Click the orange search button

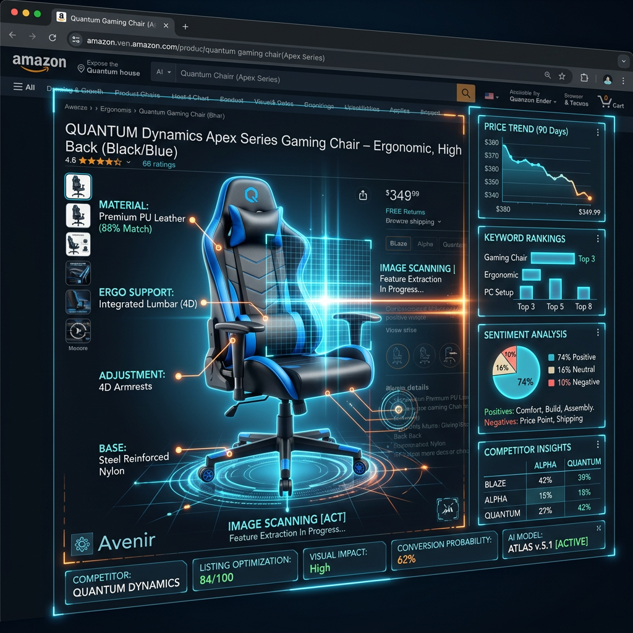[465, 93]
